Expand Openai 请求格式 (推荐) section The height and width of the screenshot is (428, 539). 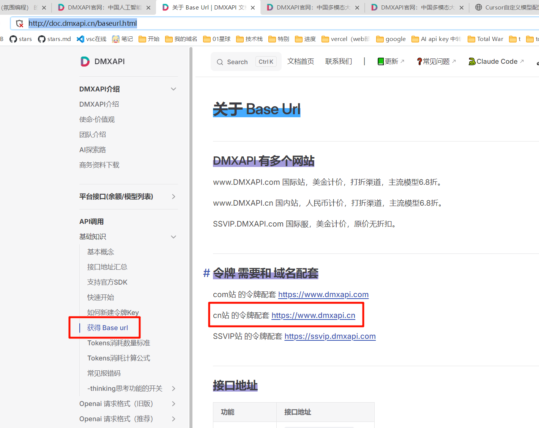[x=173, y=419]
